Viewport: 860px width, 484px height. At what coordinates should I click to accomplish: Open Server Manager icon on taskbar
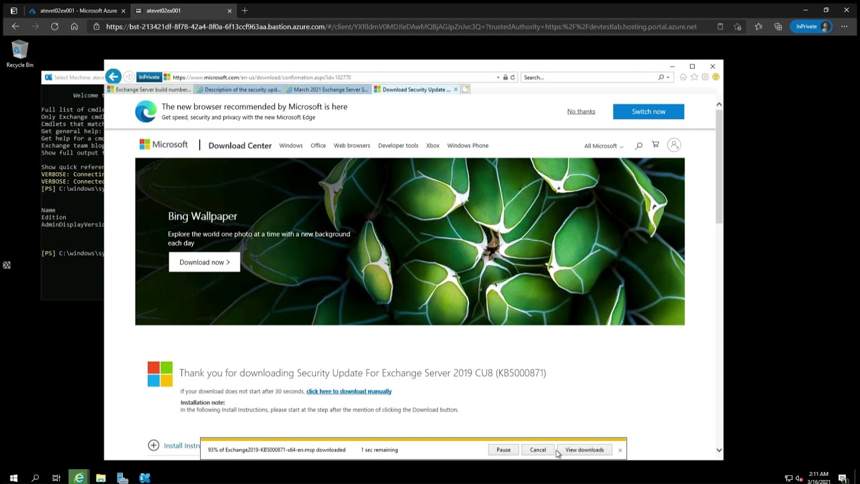tap(122, 478)
